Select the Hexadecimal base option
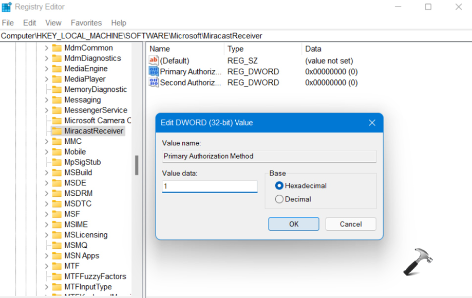Screen dimensions: 472x298 pos(279,186)
